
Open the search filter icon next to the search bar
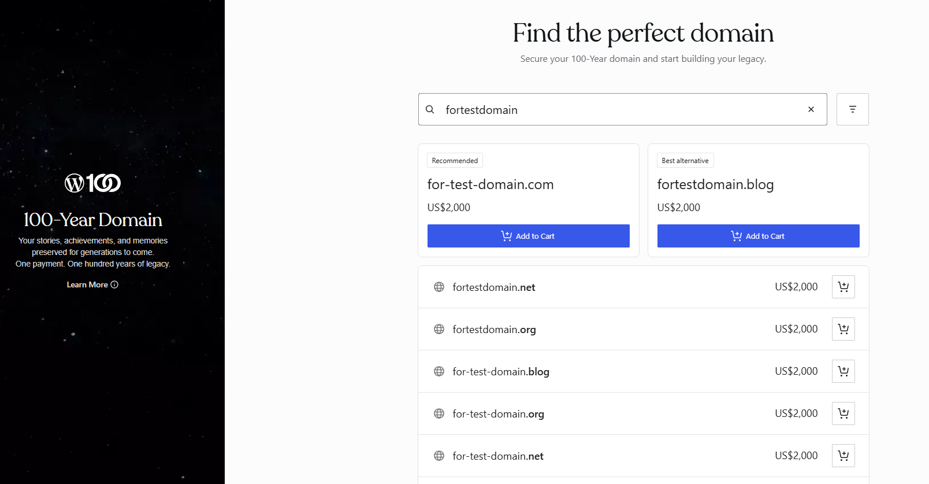[x=852, y=109]
